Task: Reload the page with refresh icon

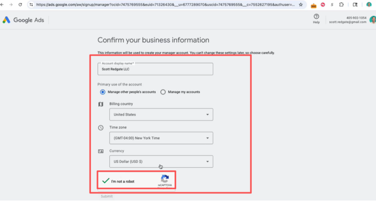Action: tap(20, 4)
